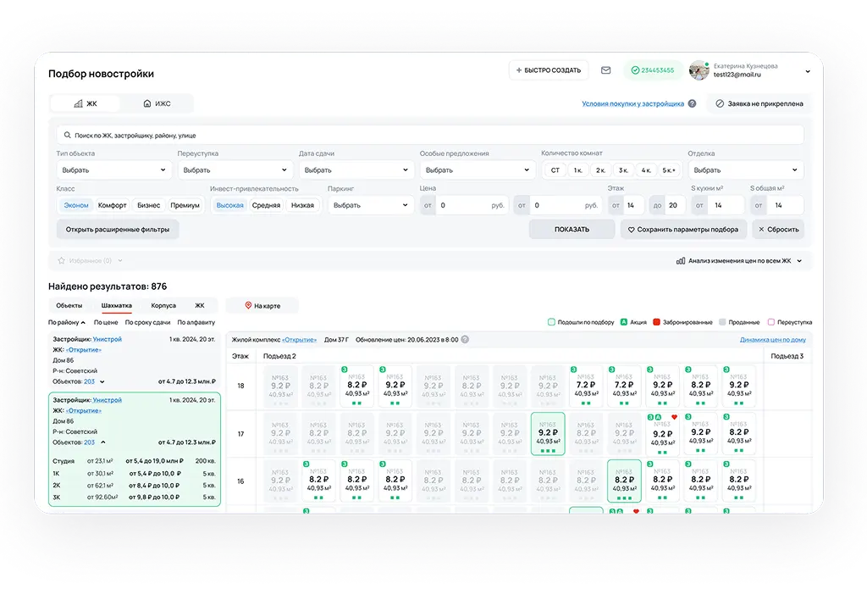This screenshot has width=867, height=595.
Task: Select СТ studio room count
Action: pyautogui.click(x=555, y=170)
